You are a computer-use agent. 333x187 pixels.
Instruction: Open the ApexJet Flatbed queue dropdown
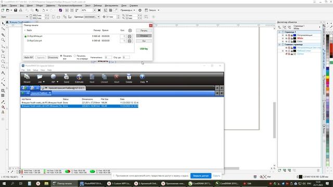[x=50, y=93]
